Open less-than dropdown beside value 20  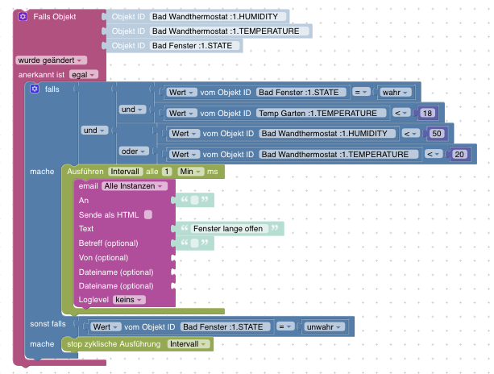[x=434, y=154]
